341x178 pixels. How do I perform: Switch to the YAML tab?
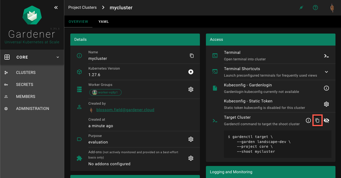pos(103,22)
